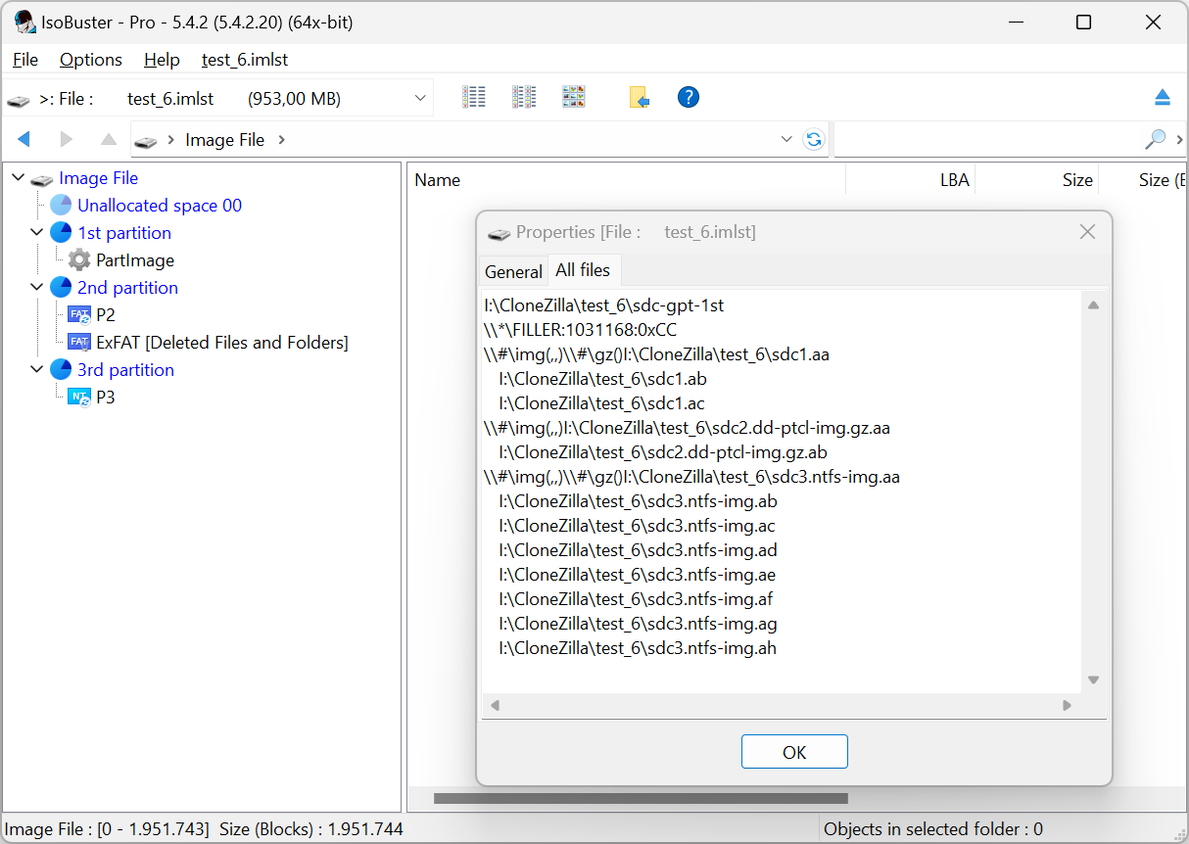The width and height of the screenshot is (1189, 844).
Task: Click the Image File drive icon in tree
Action: pyautogui.click(x=41, y=179)
